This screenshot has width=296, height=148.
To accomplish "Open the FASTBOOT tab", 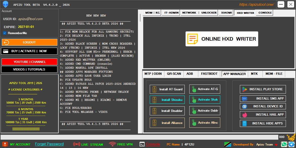I will (x=209, y=74).
